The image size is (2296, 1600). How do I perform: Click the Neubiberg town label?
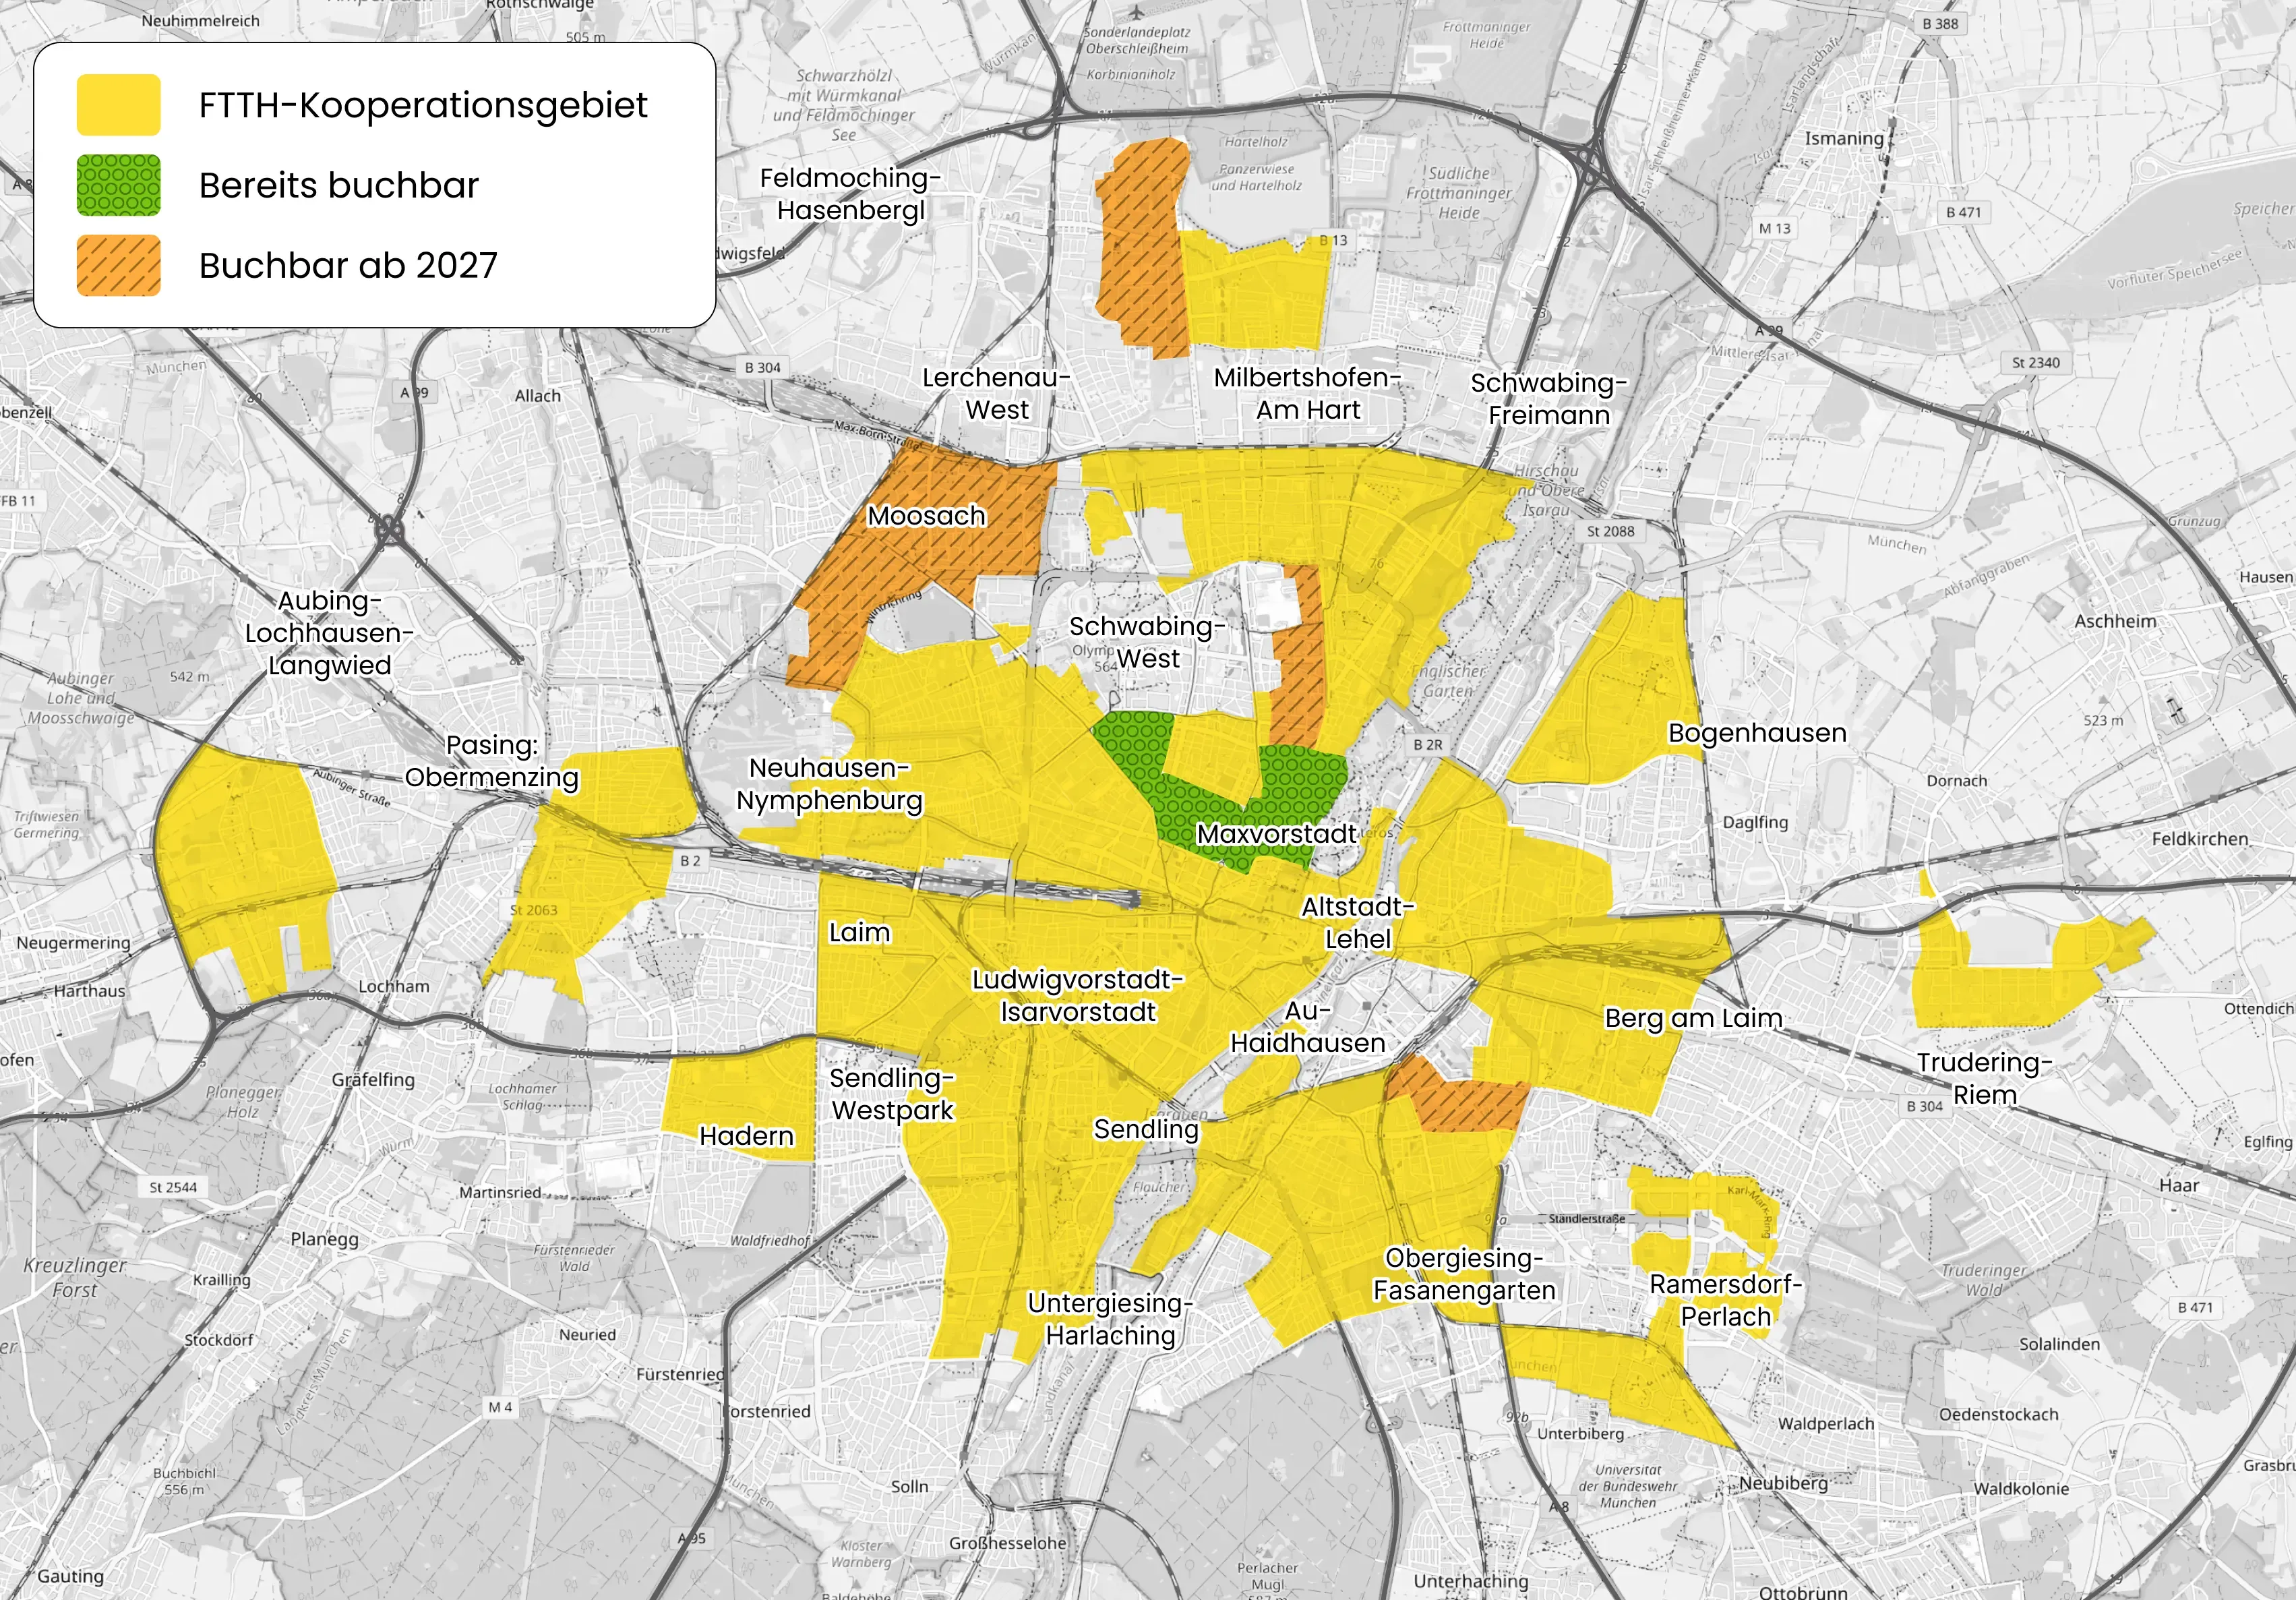tap(1783, 1483)
